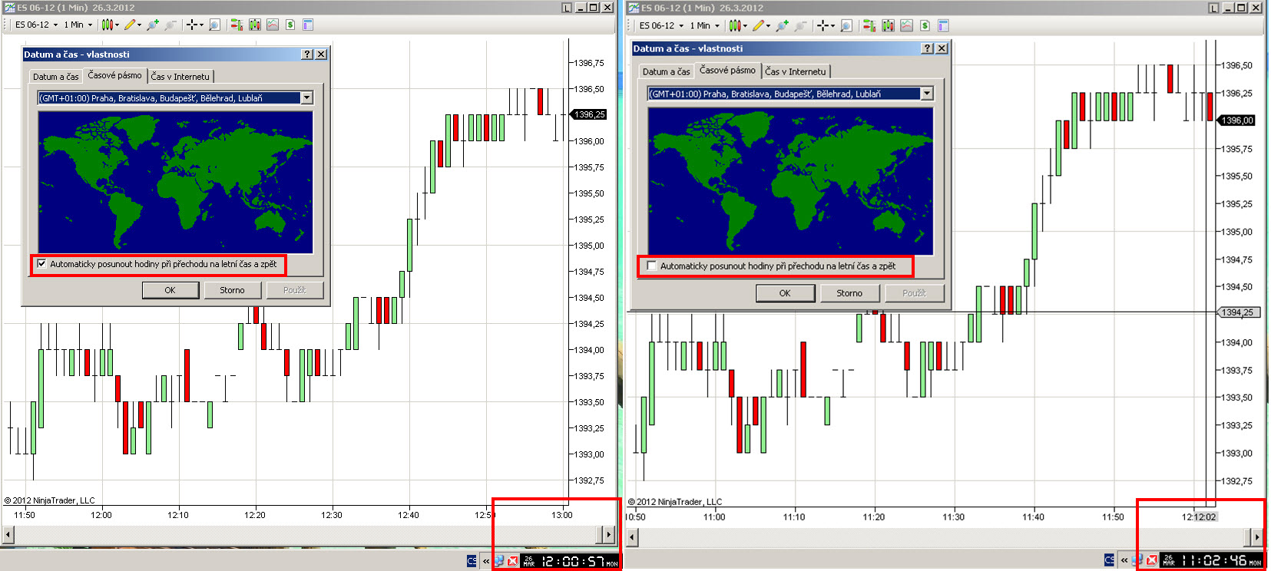Click zoom-in magnifier with plus in right chart
Screen dimensions: 1271x571
pos(783,25)
